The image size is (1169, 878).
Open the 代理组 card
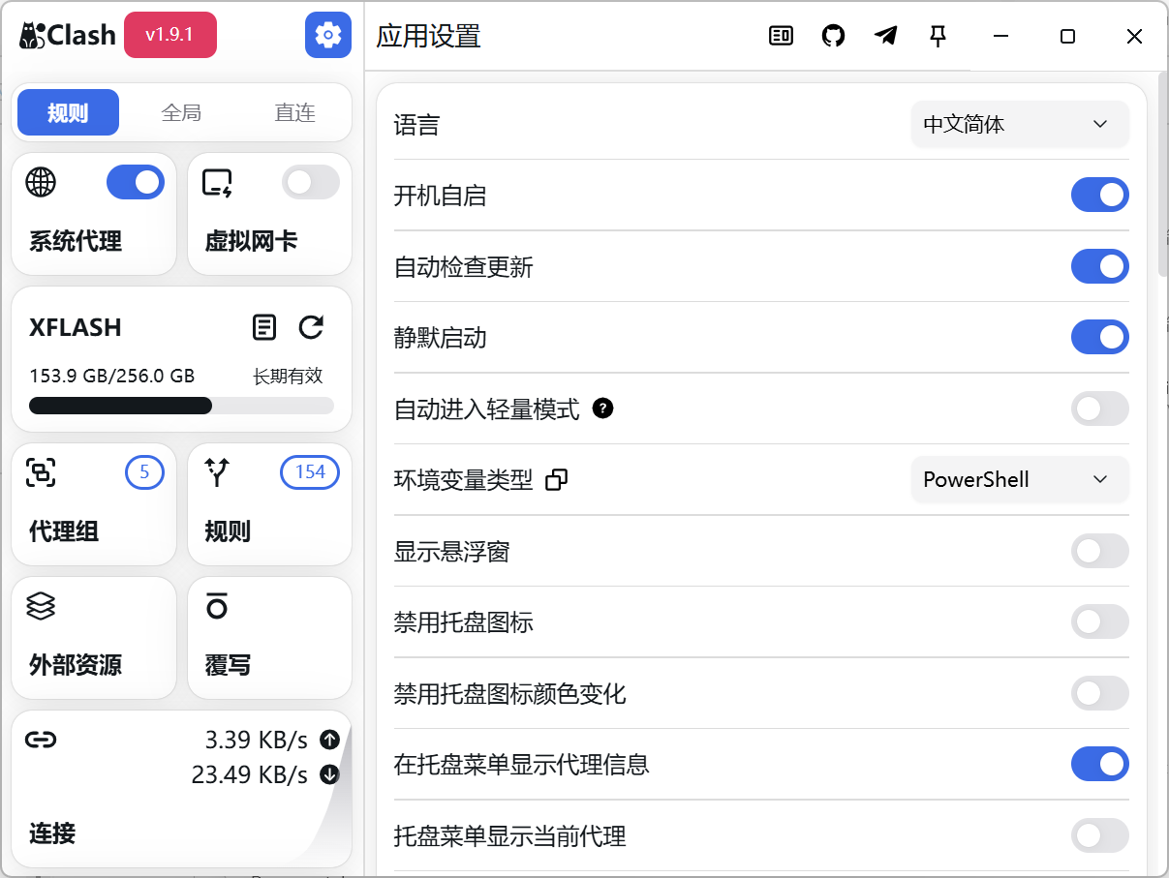(x=93, y=503)
